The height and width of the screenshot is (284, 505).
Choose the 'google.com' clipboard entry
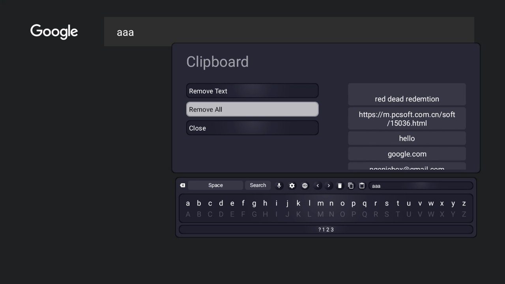coord(407,154)
